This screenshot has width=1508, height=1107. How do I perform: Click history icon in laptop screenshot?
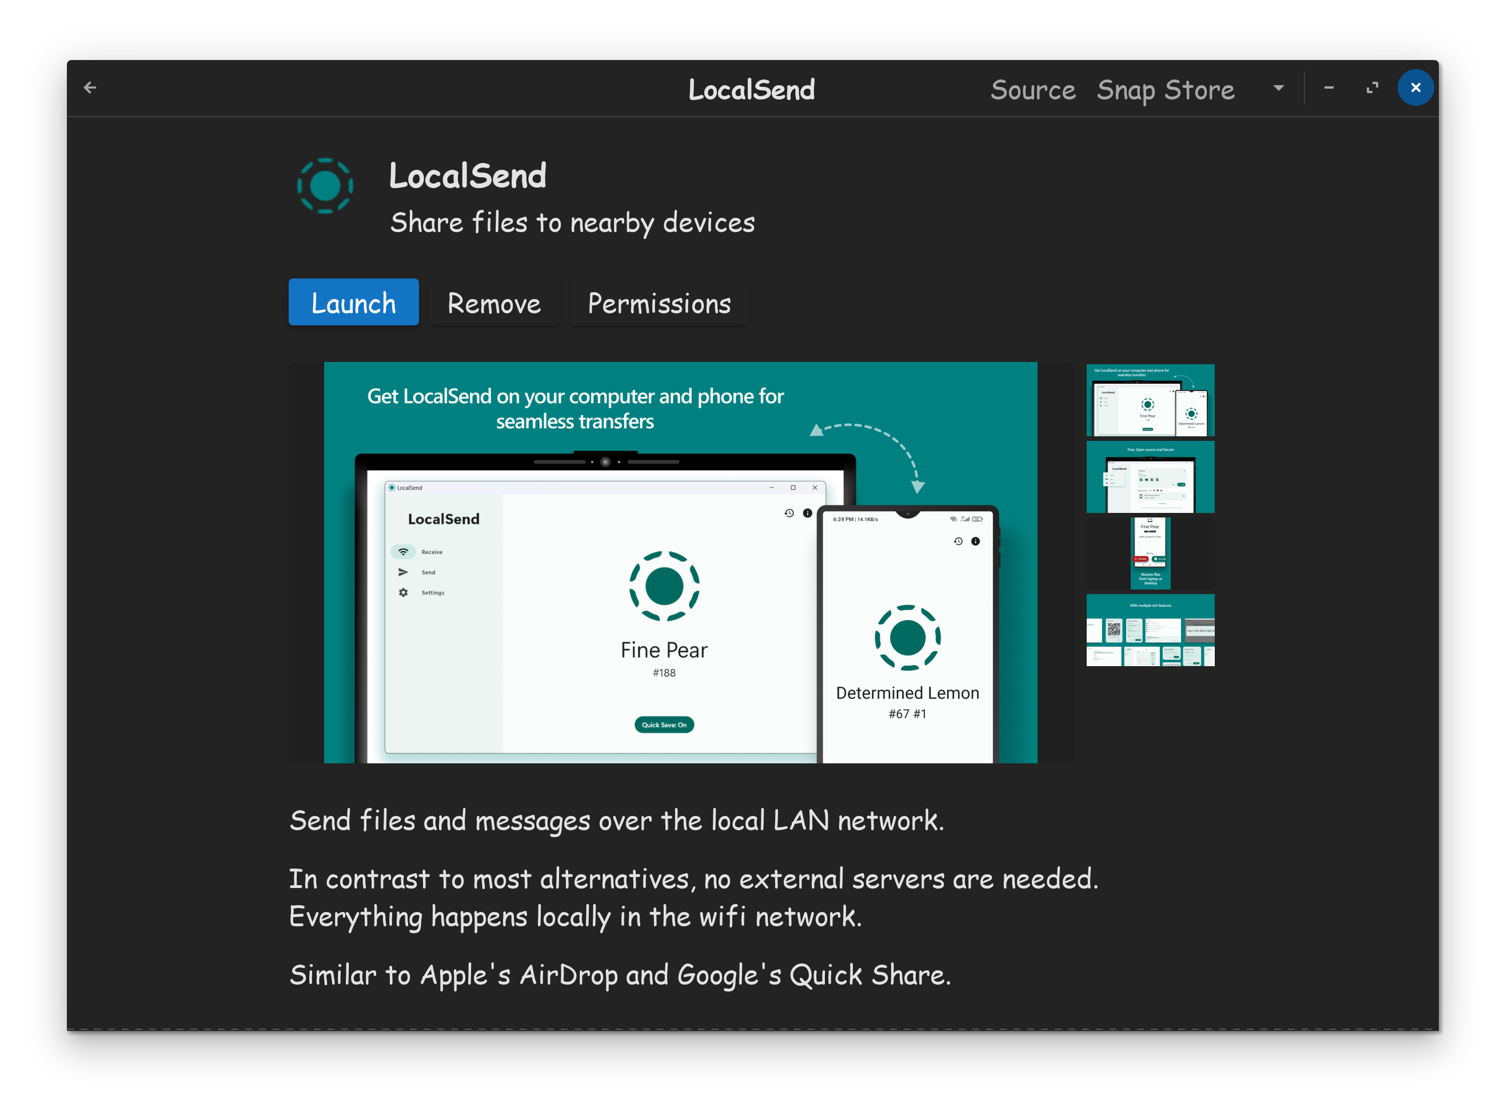click(x=789, y=513)
